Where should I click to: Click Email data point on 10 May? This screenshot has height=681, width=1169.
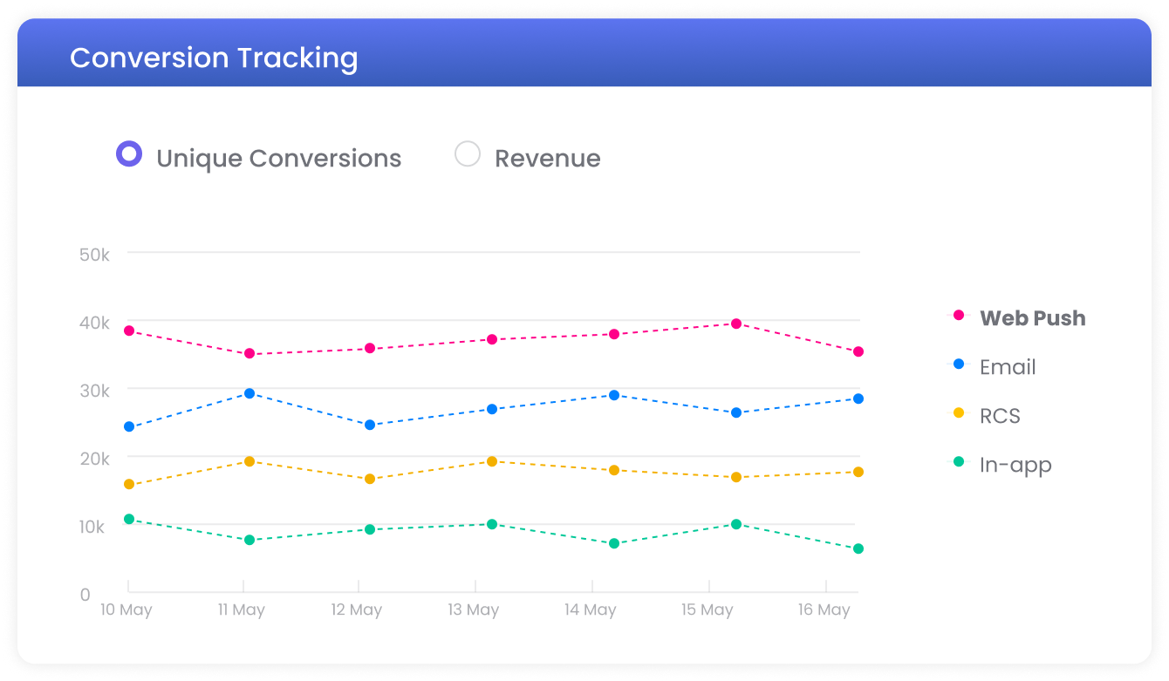129,426
